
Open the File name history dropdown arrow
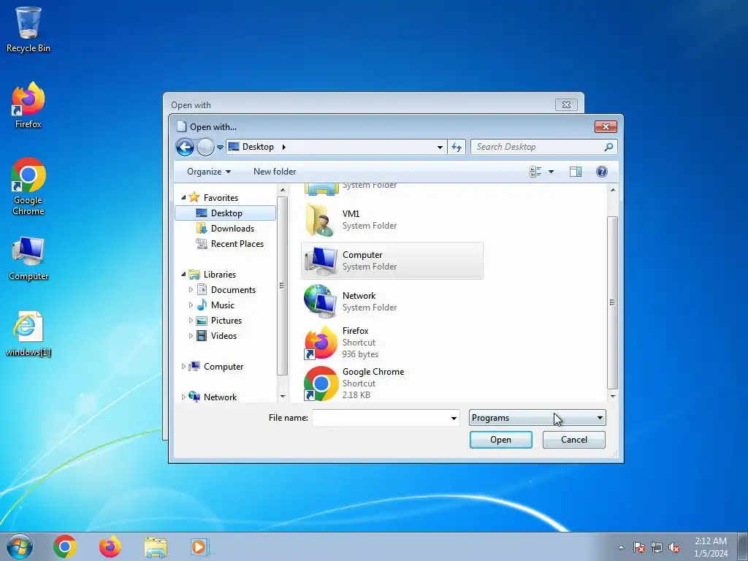click(454, 419)
